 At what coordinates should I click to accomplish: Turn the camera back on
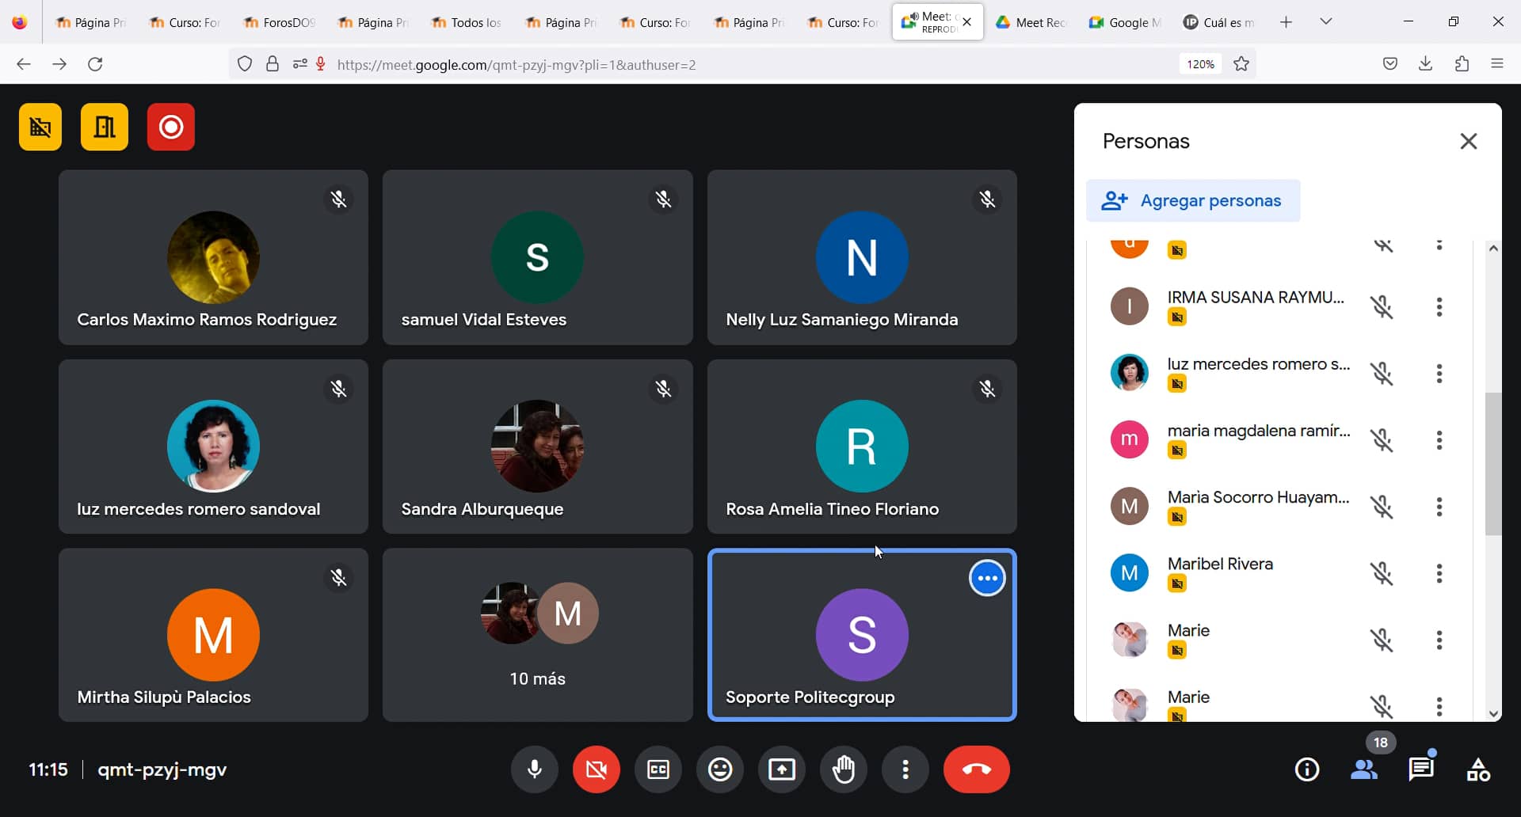[x=596, y=769]
